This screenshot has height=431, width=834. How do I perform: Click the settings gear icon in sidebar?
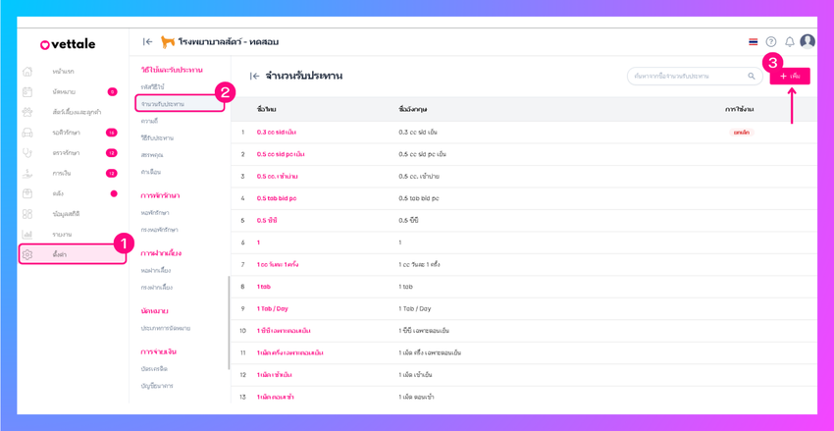point(27,254)
